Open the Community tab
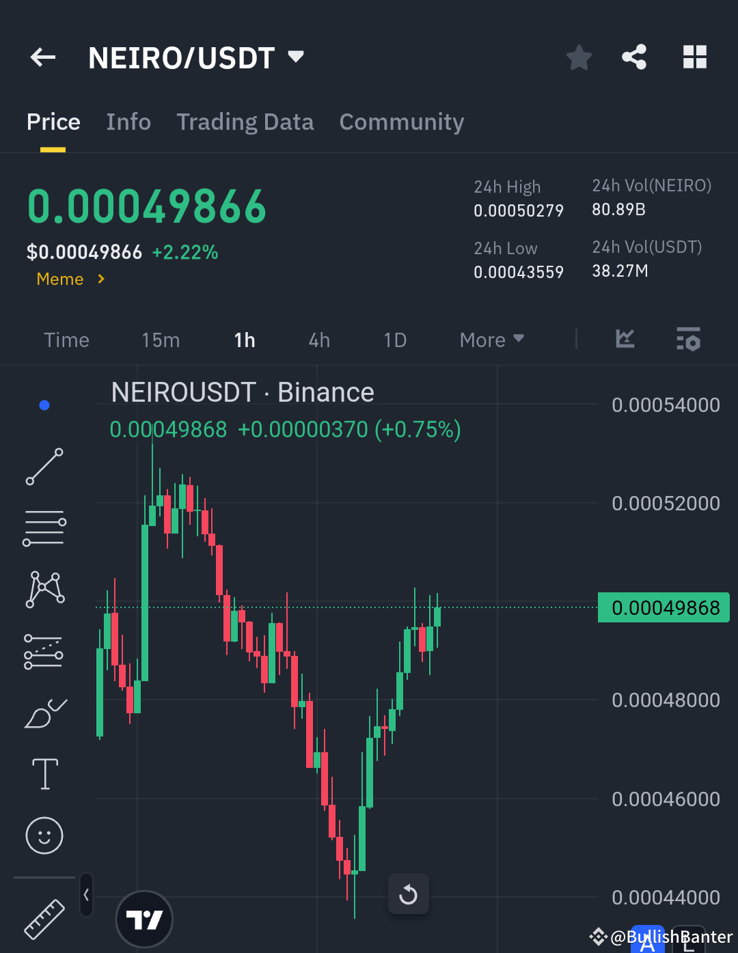This screenshot has height=953, width=738. click(402, 122)
